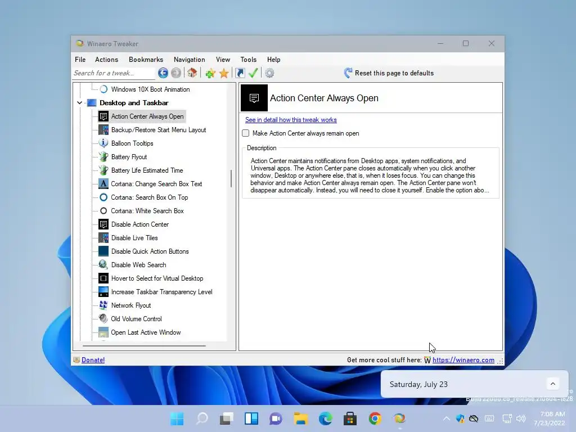Image resolution: width=576 pixels, height=432 pixels.
Task: Click the Search for a tweak field
Action: pyautogui.click(x=114, y=73)
